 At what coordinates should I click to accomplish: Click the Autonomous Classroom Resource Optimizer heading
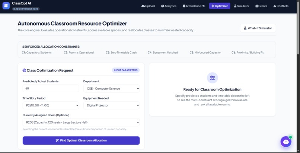[x=72, y=23]
